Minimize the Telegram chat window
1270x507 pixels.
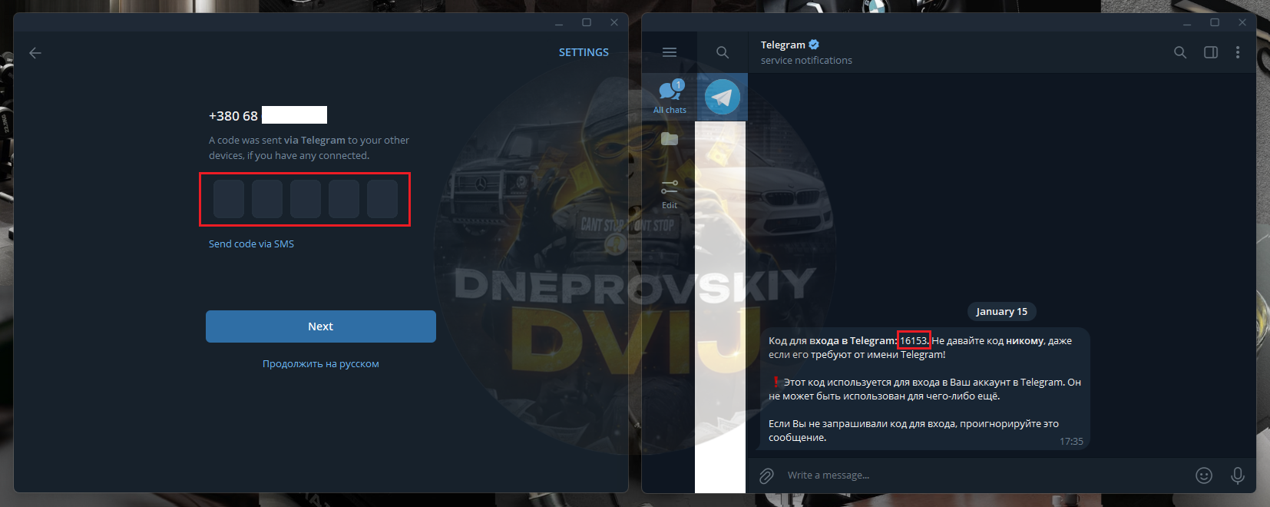pos(1187,23)
